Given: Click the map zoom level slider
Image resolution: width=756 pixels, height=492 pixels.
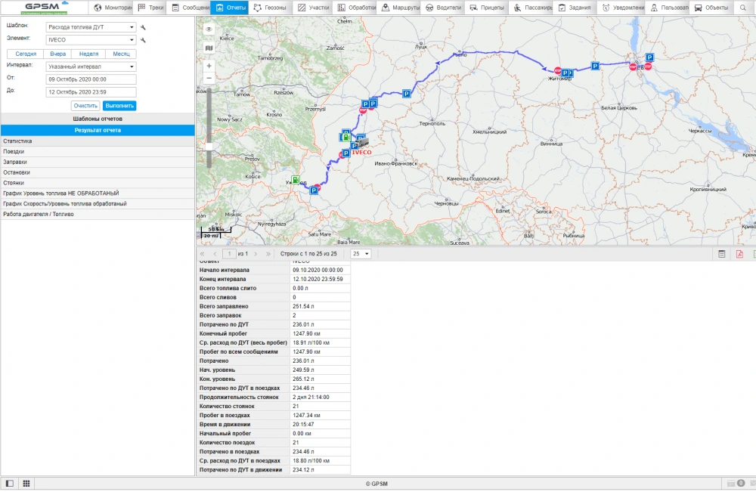Looking at the screenshot, I should (209, 145).
